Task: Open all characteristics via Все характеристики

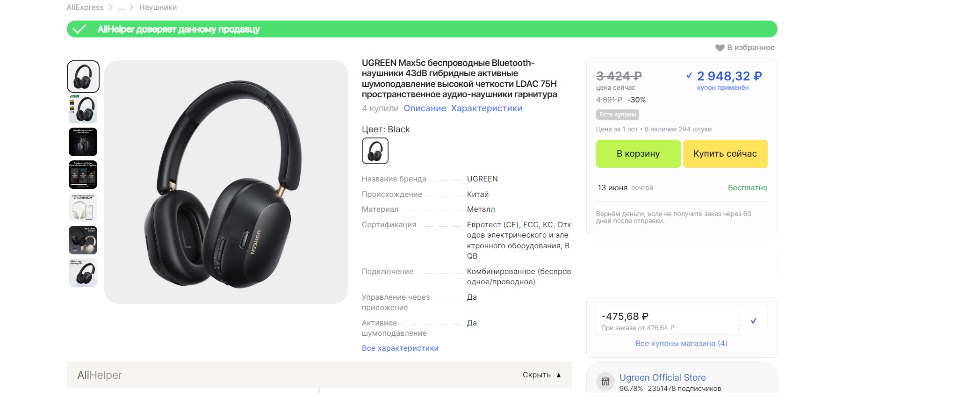Action: [400, 348]
